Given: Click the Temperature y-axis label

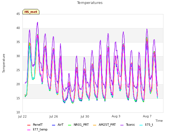Looking at the screenshot, I should [x=4, y=63].
